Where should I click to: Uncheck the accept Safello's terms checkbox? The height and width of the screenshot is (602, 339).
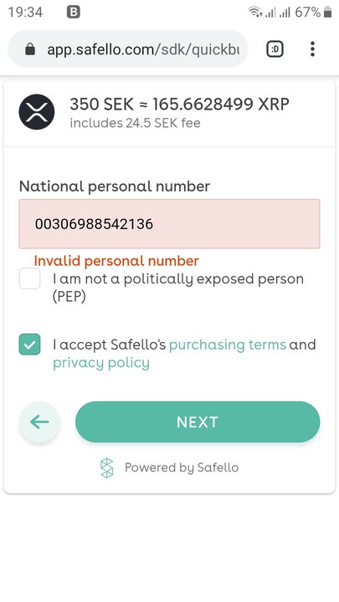tap(29, 344)
